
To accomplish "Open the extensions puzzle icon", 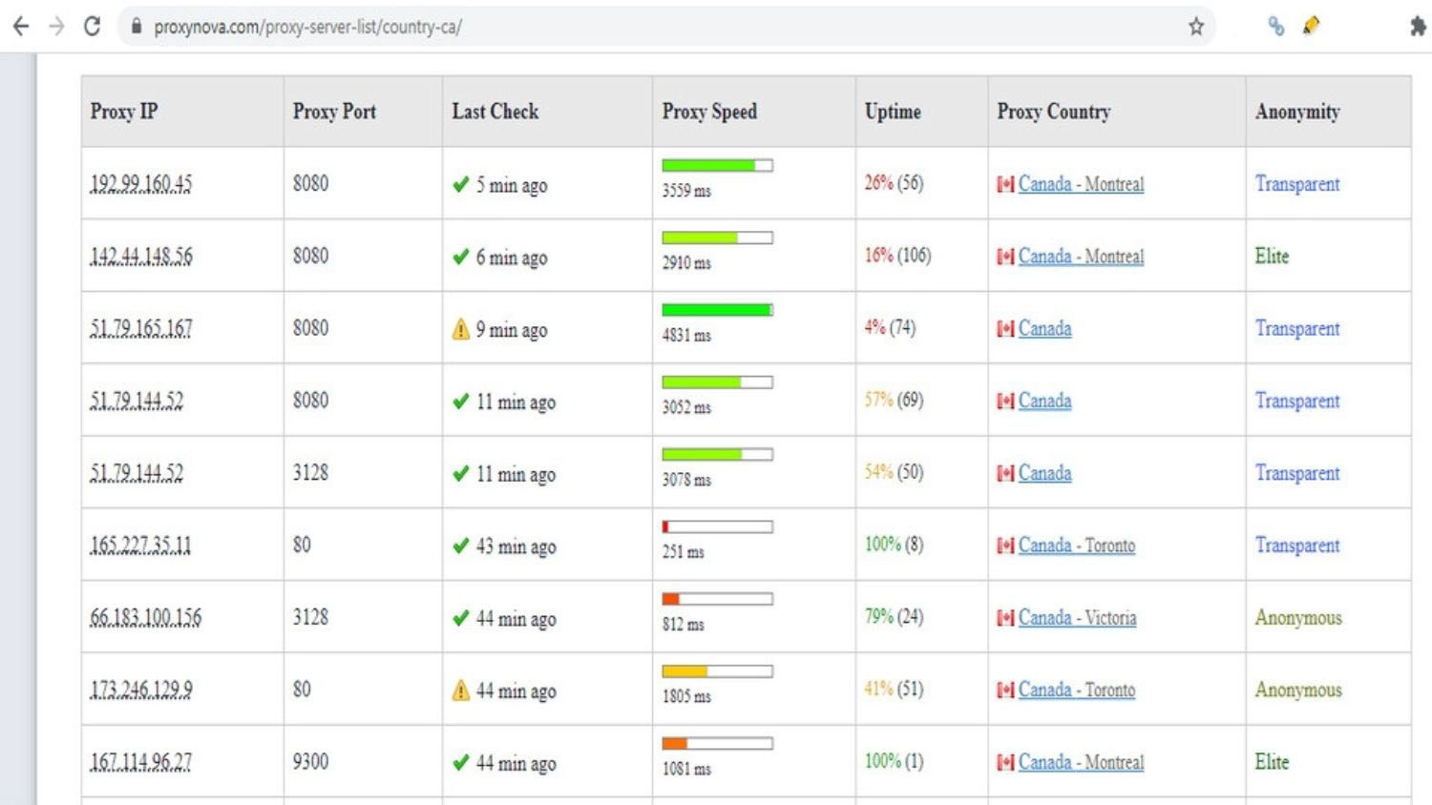I will coord(1419,27).
